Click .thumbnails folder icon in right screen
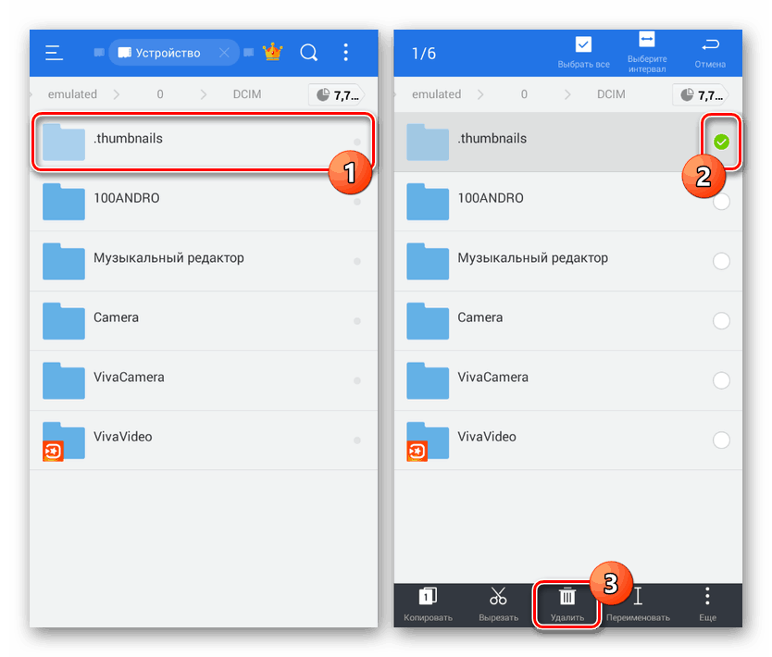Viewport: 772px width, 657px height. tap(428, 143)
